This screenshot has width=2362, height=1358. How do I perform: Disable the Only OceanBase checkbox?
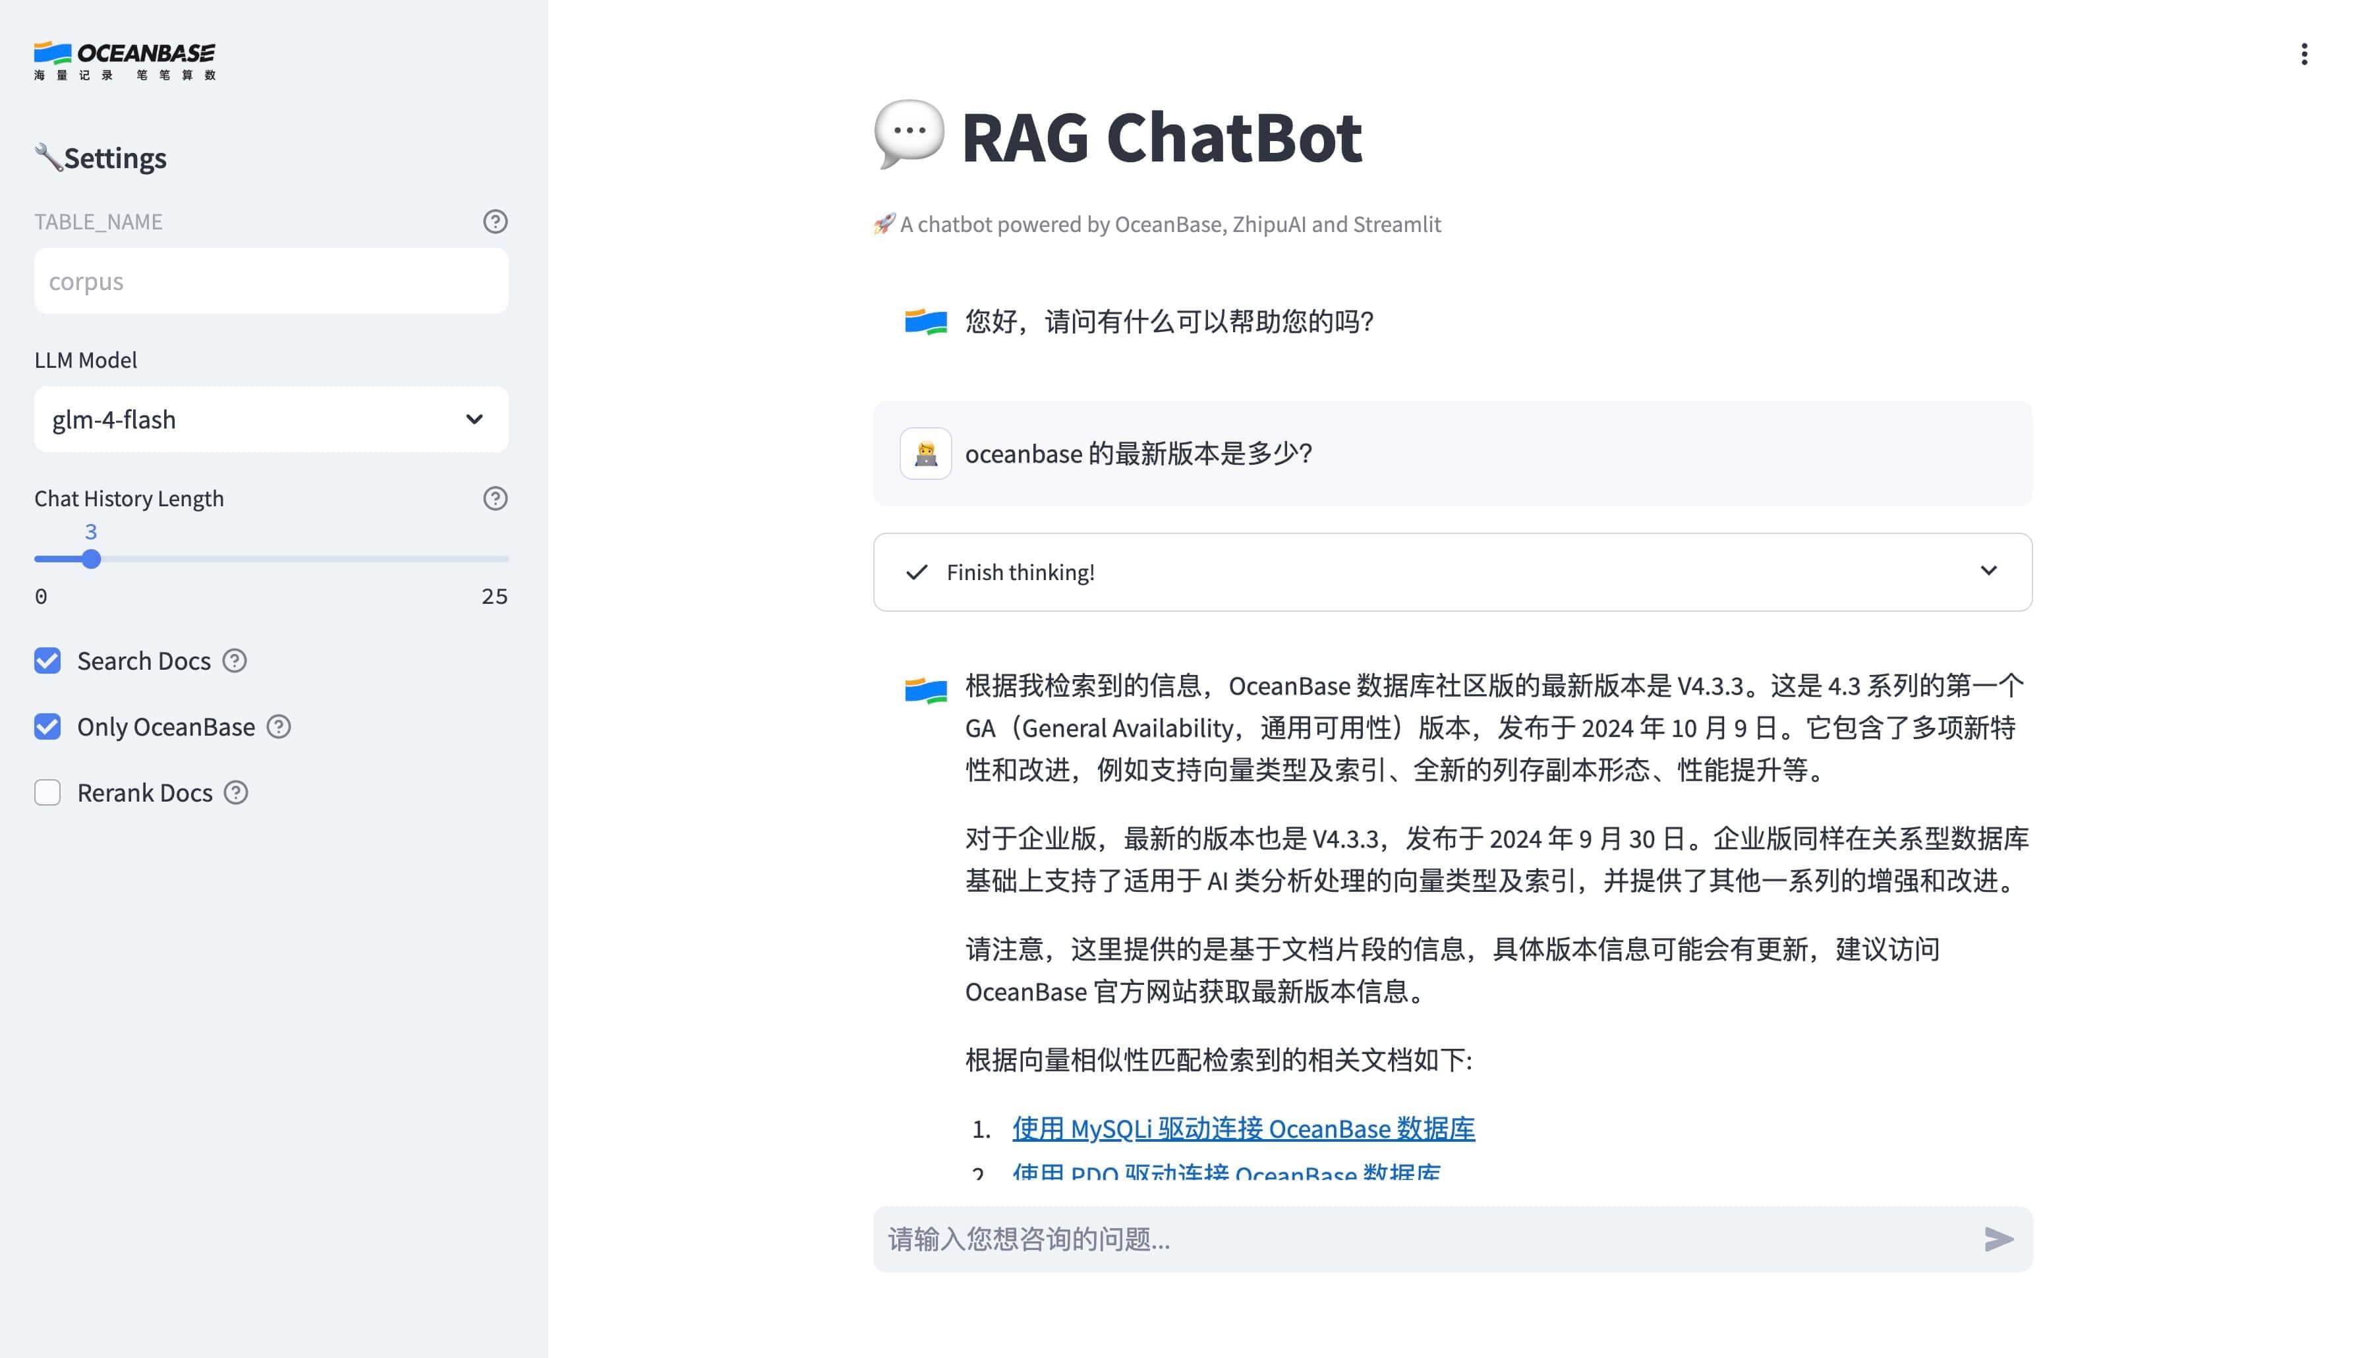(47, 726)
